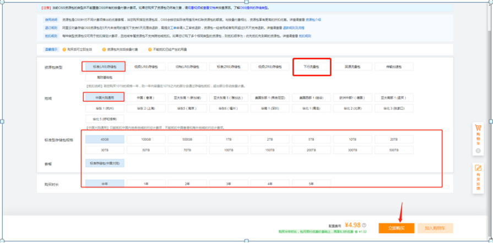Switch to the 回源流量包 package type
Viewport: 493px width, 243px height.
[x=353, y=67]
